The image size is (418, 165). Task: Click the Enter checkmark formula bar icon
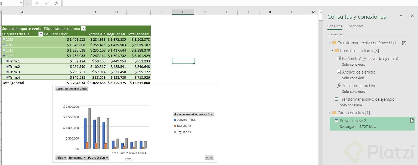(47, 3)
